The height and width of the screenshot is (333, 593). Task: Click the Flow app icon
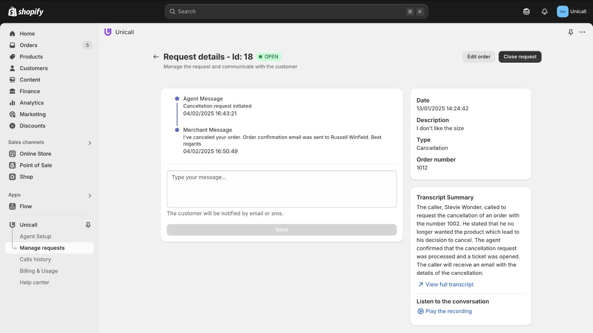12,206
